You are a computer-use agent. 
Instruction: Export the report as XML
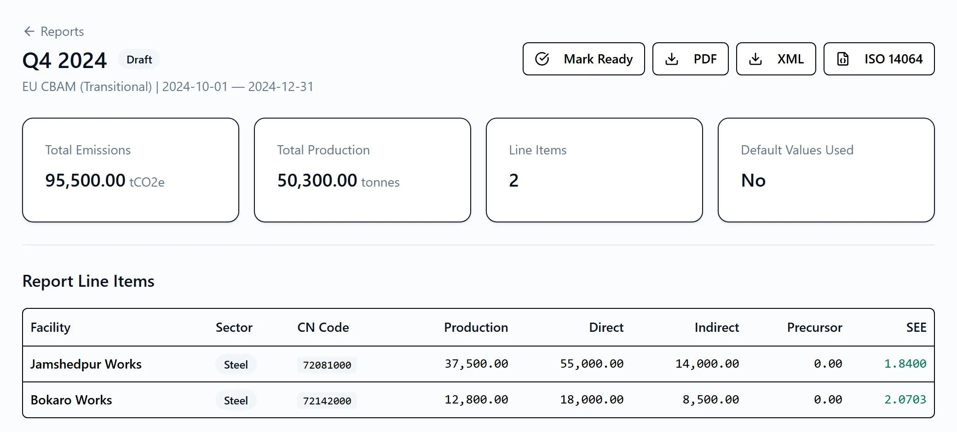(x=776, y=59)
